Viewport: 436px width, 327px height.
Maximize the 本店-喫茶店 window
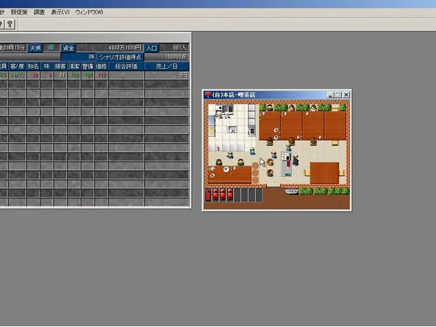(x=338, y=95)
